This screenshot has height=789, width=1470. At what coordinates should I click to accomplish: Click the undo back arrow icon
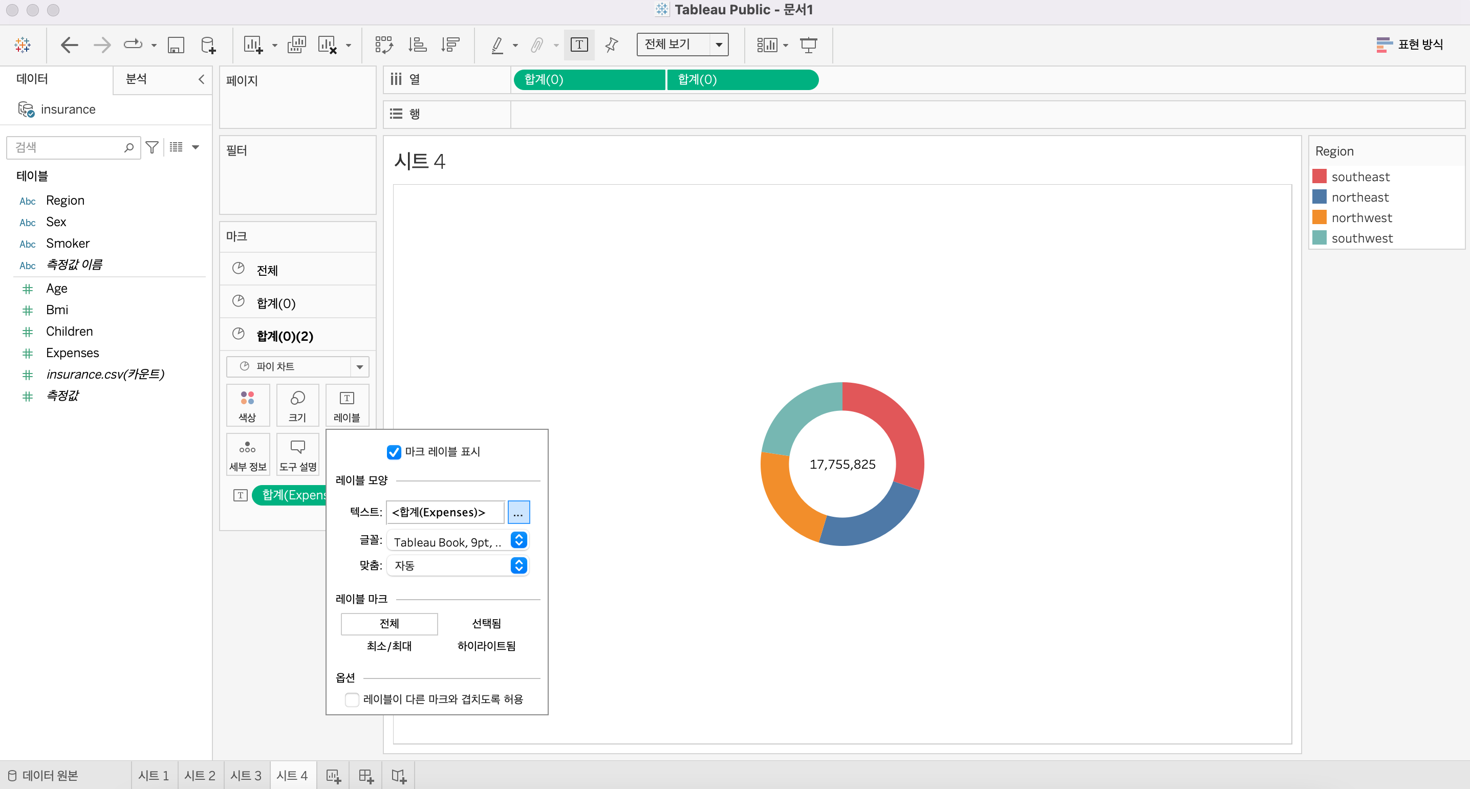click(69, 45)
